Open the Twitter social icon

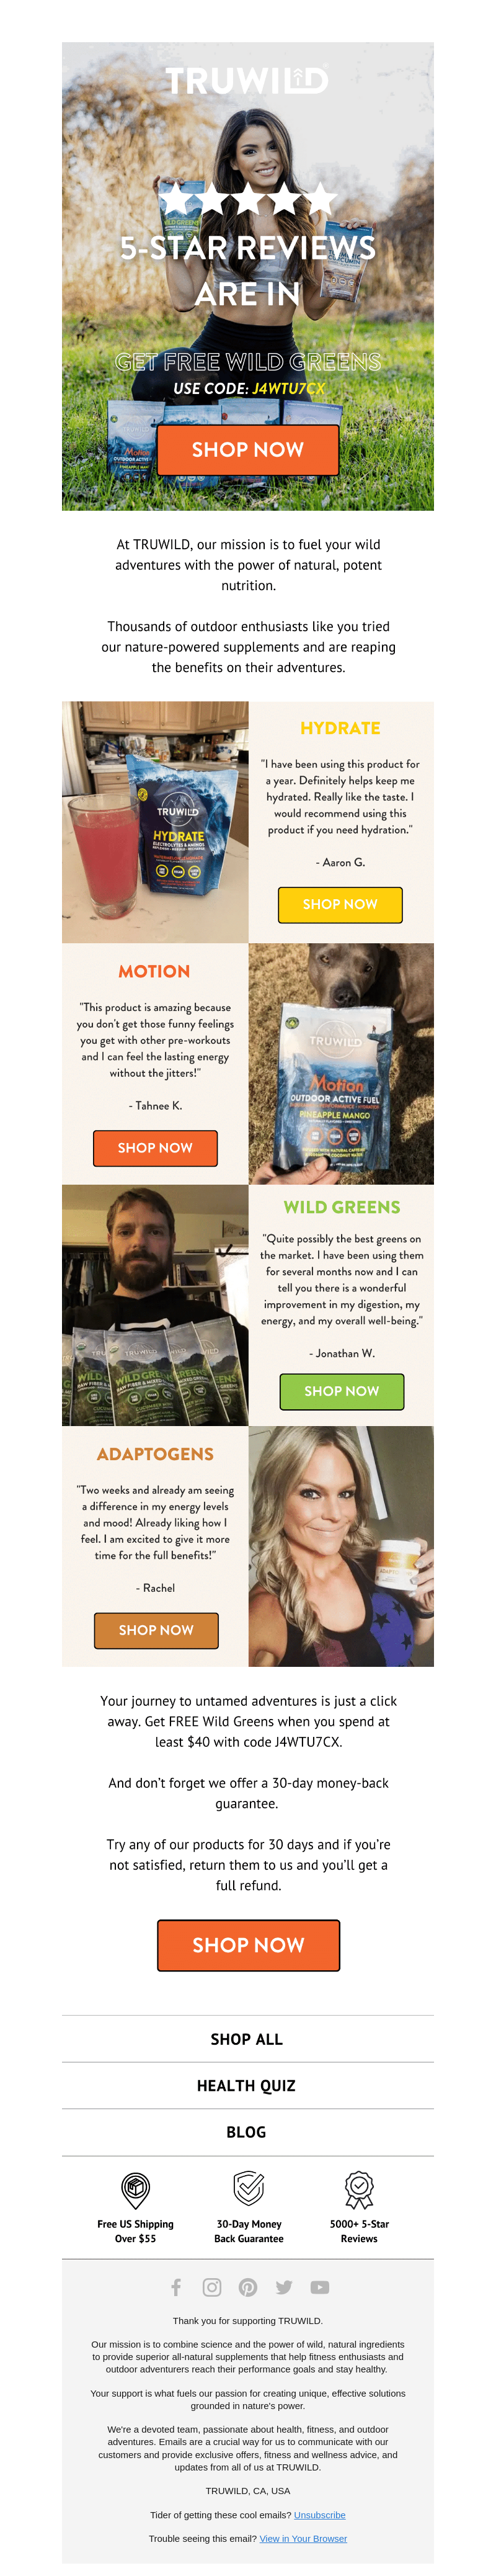pyautogui.click(x=284, y=2286)
